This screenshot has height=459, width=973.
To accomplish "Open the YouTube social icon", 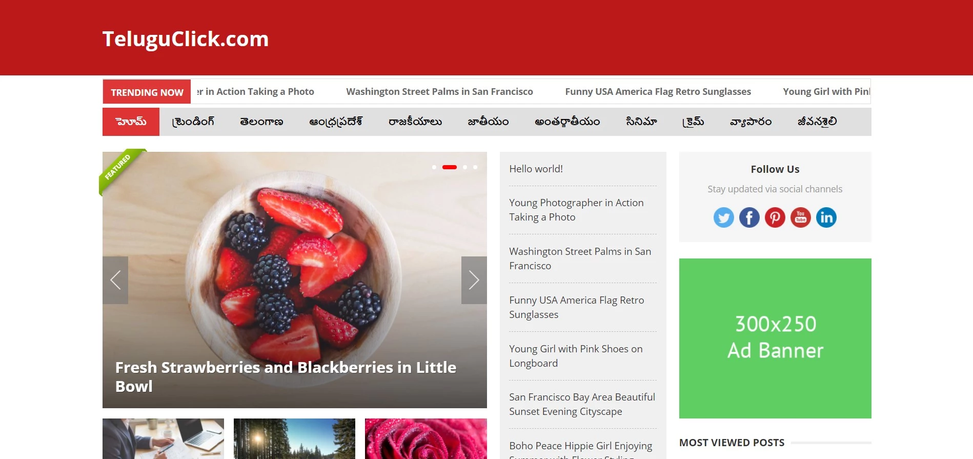I will 800,217.
